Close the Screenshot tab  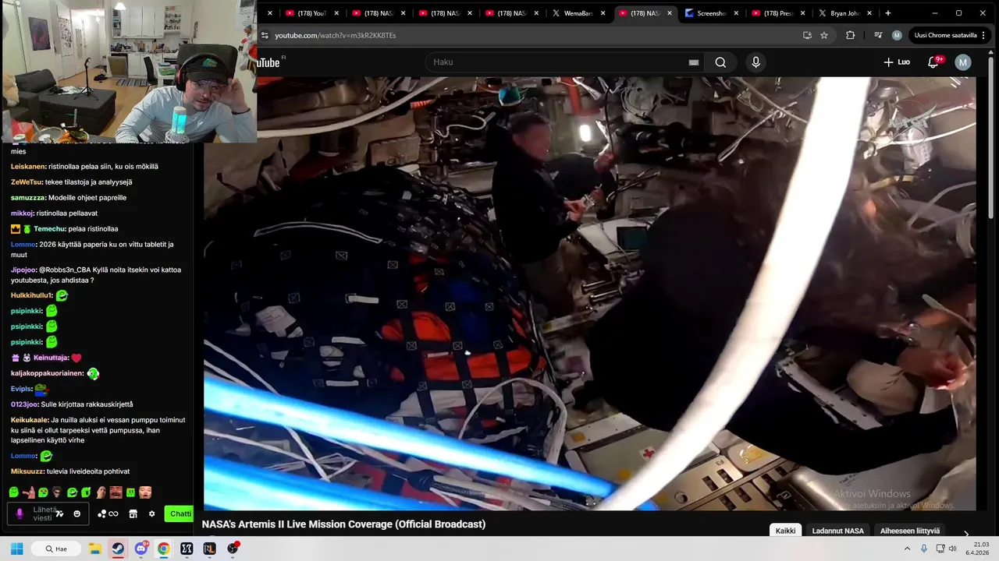coord(735,13)
